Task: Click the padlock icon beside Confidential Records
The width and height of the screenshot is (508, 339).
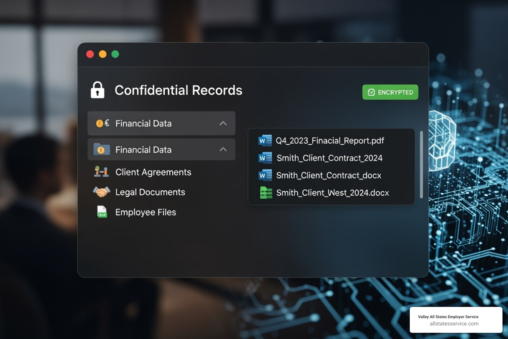Action: 98,90
